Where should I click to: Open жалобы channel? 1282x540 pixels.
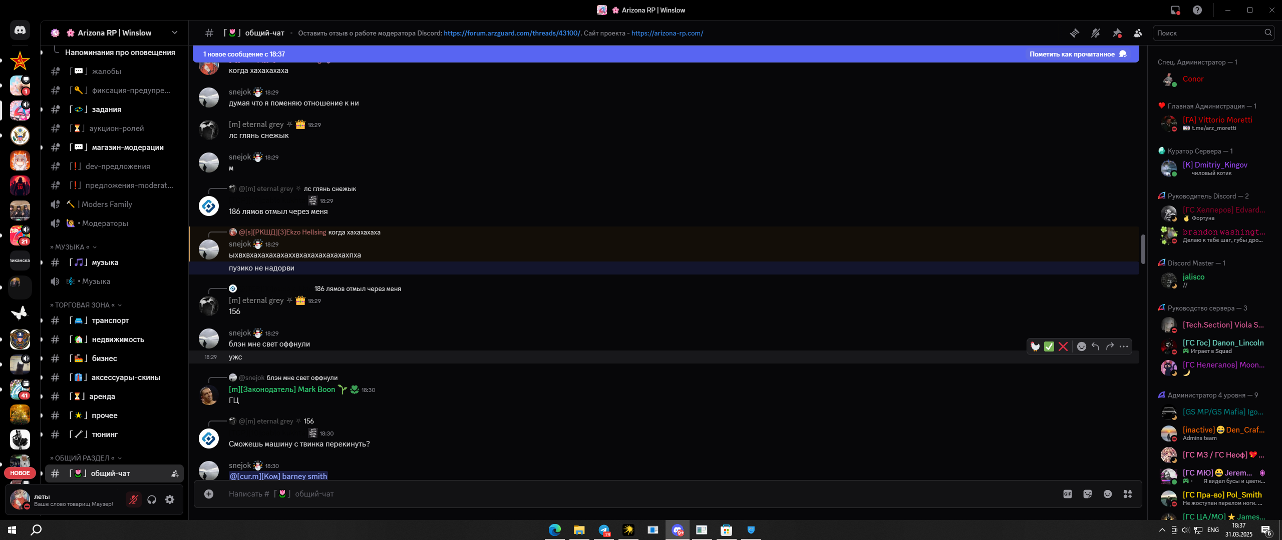tap(114, 71)
